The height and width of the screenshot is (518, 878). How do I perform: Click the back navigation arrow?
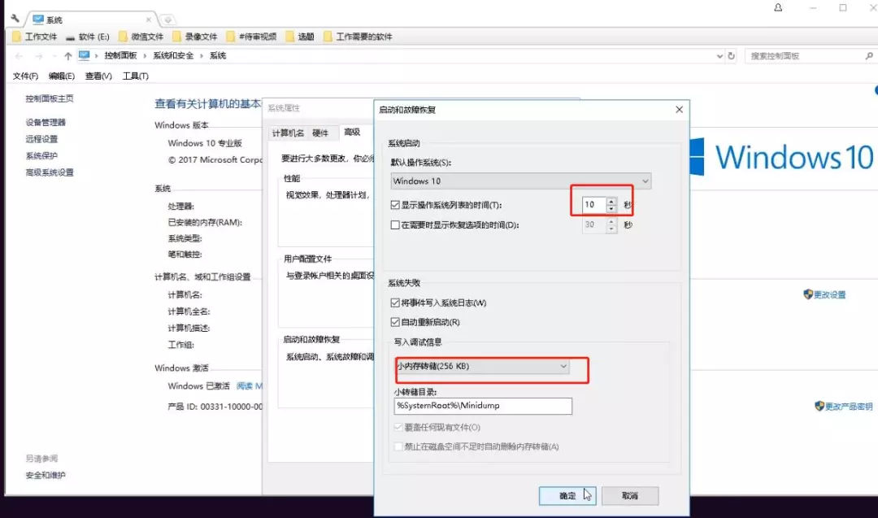click(x=18, y=55)
